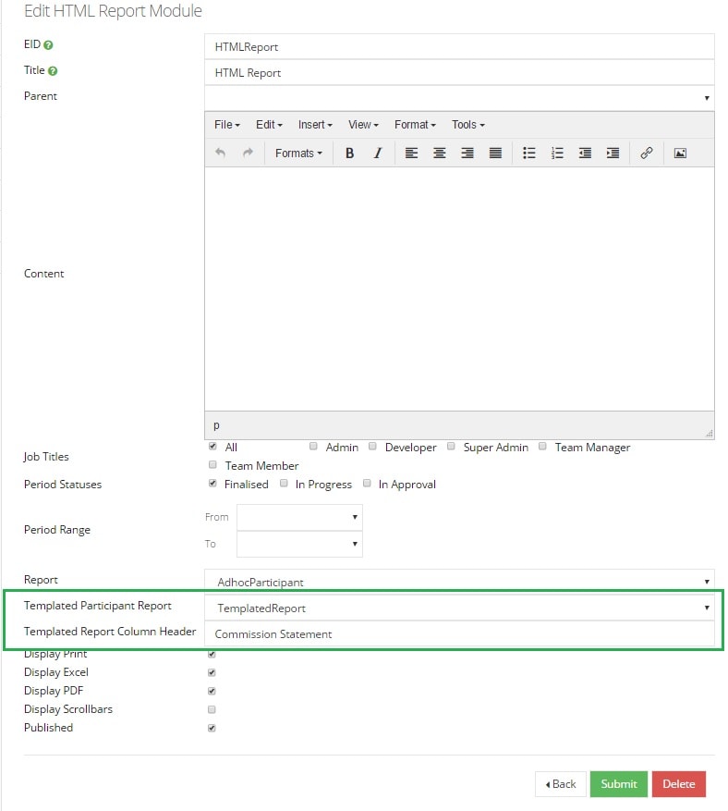Justify the text
The height and width of the screenshot is (811, 728).
(495, 154)
